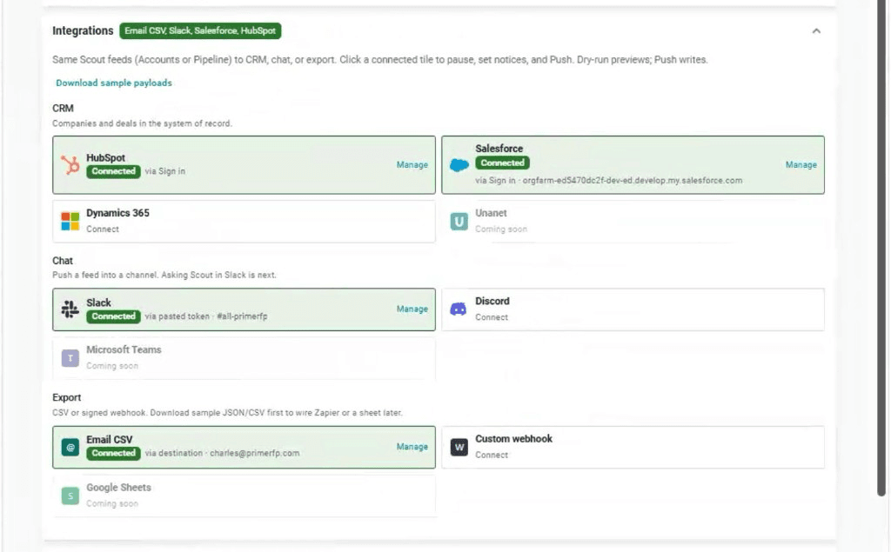Image resolution: width=891 pixels, height=552 pixels.
Task: Click the Microsoft Teams icon
Action: [70, 358]
